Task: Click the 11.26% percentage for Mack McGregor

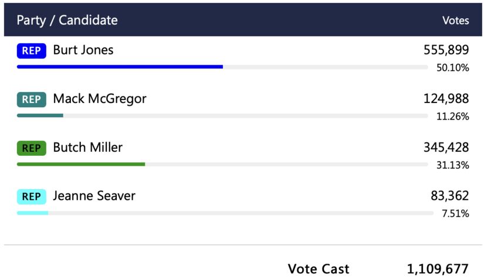Action: 452,117
